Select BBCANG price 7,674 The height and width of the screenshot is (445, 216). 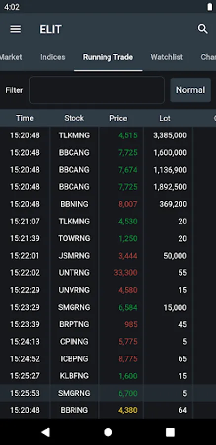(x=128, y=170)
